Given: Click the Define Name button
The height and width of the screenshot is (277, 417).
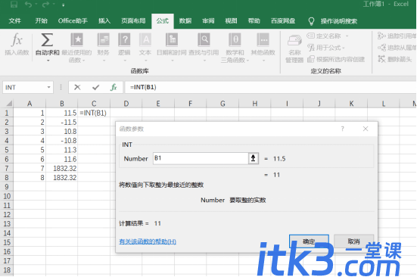Looking at the screenshot, I should tap(325, 36).
